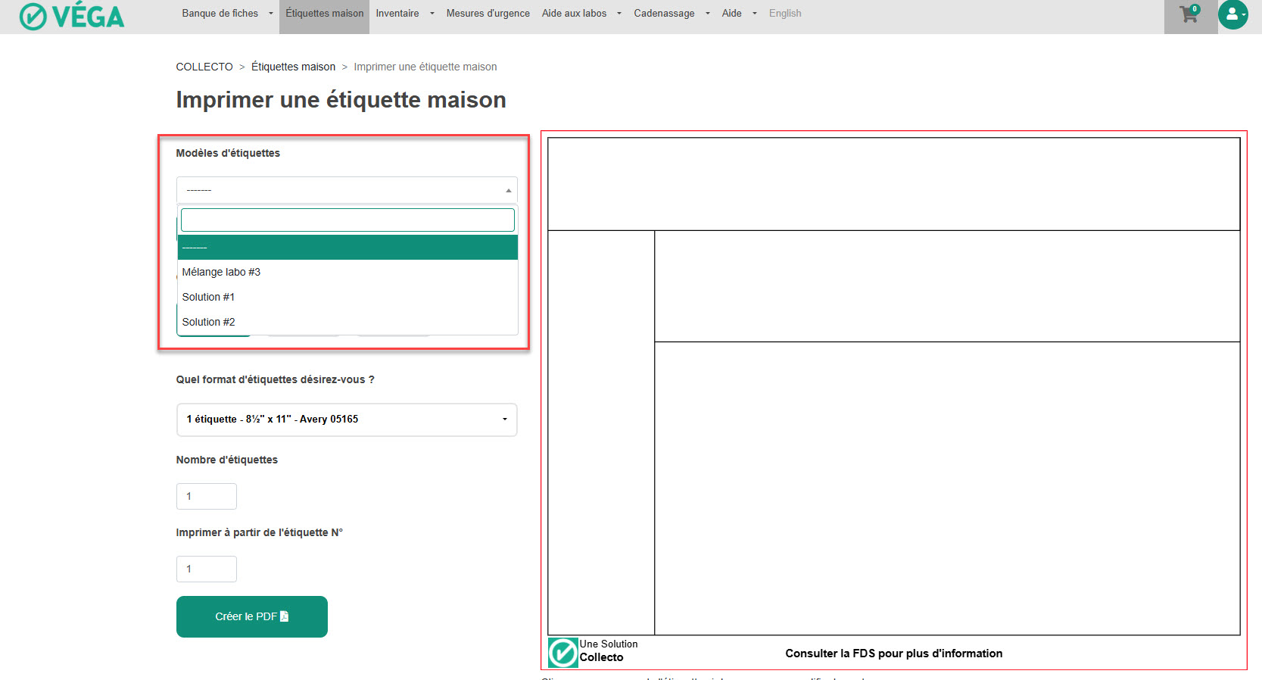The width and height of the screenshot is (1262, 680).
Task: Choose Solution #1 from the list
Action: [208, 297]
